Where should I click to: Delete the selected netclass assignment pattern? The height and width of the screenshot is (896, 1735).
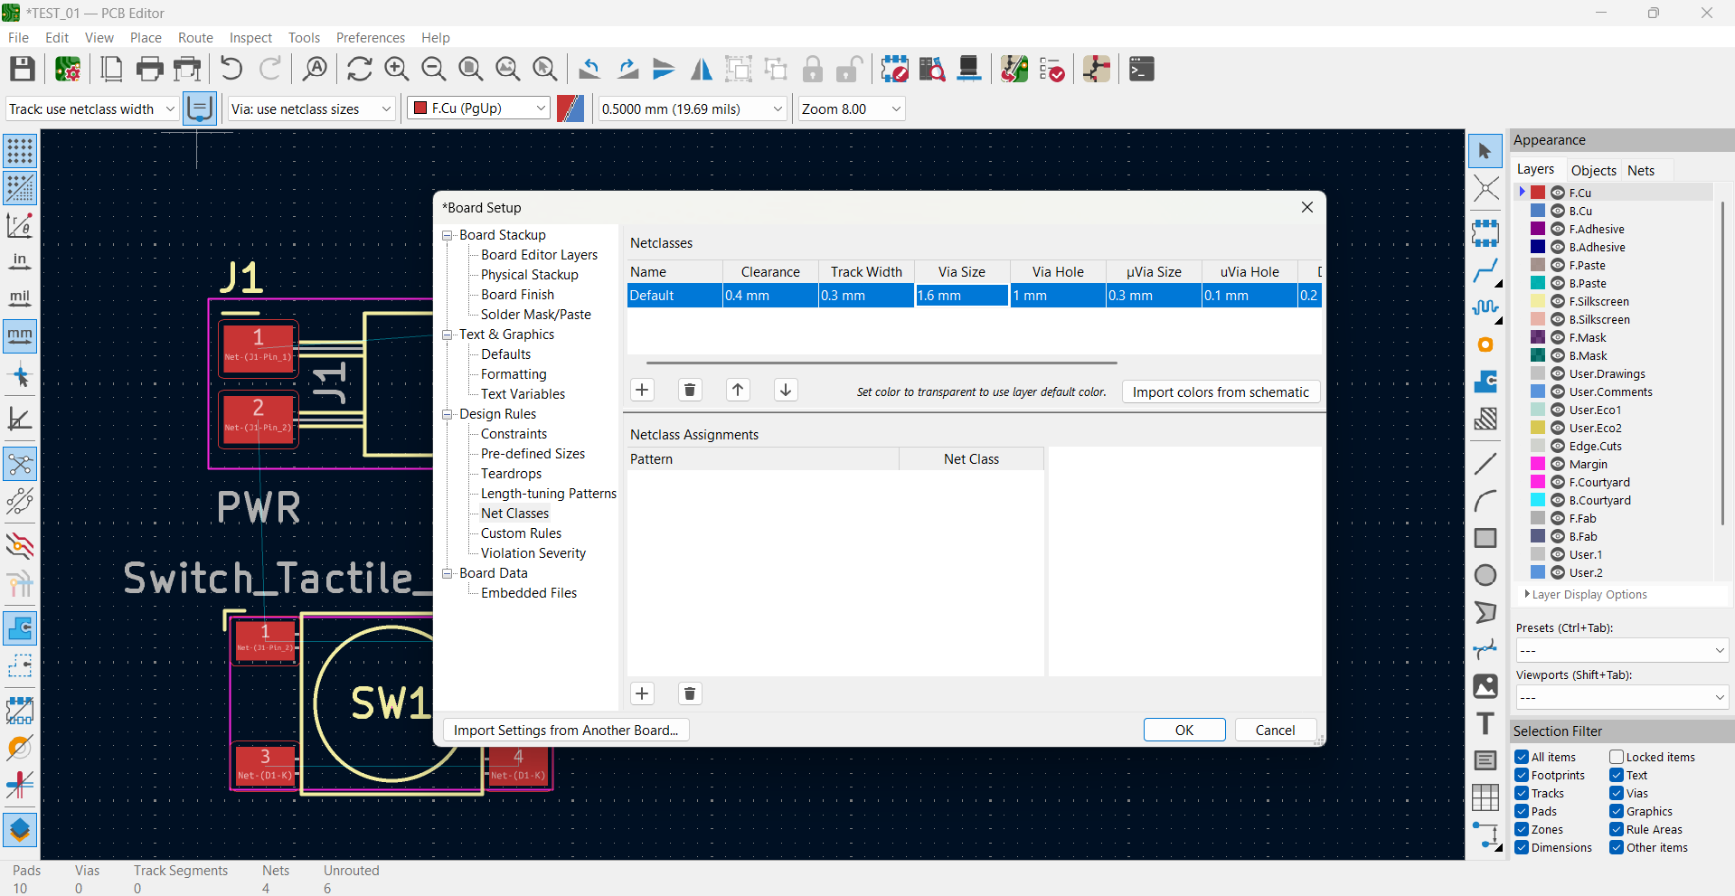[690, 693]
